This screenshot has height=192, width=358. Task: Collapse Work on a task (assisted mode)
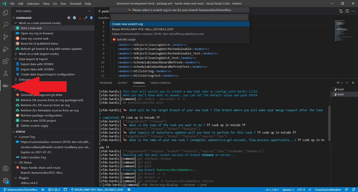click(x=16, y=23)
